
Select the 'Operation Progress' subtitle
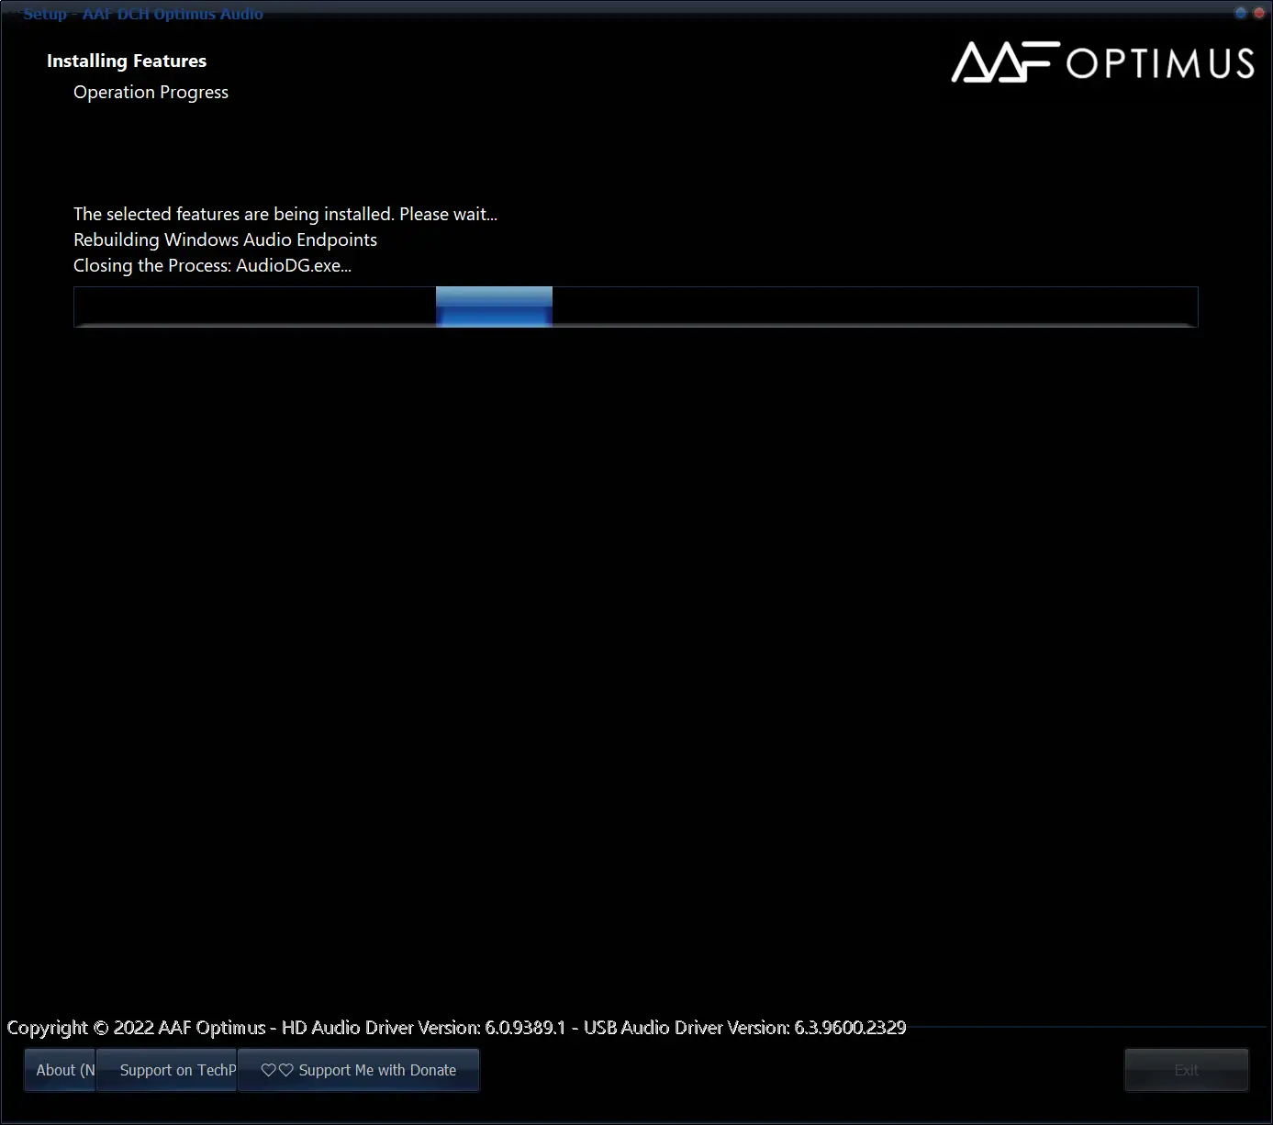coord(151,93)
